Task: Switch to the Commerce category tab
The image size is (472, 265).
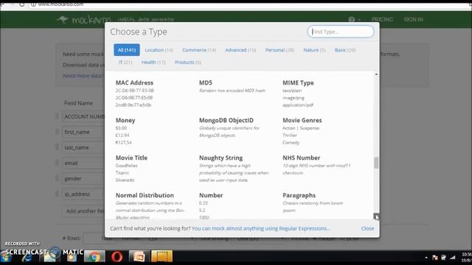Action: pos(199,50)
